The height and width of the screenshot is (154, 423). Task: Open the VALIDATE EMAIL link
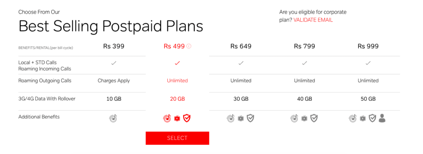pos(313,20)
